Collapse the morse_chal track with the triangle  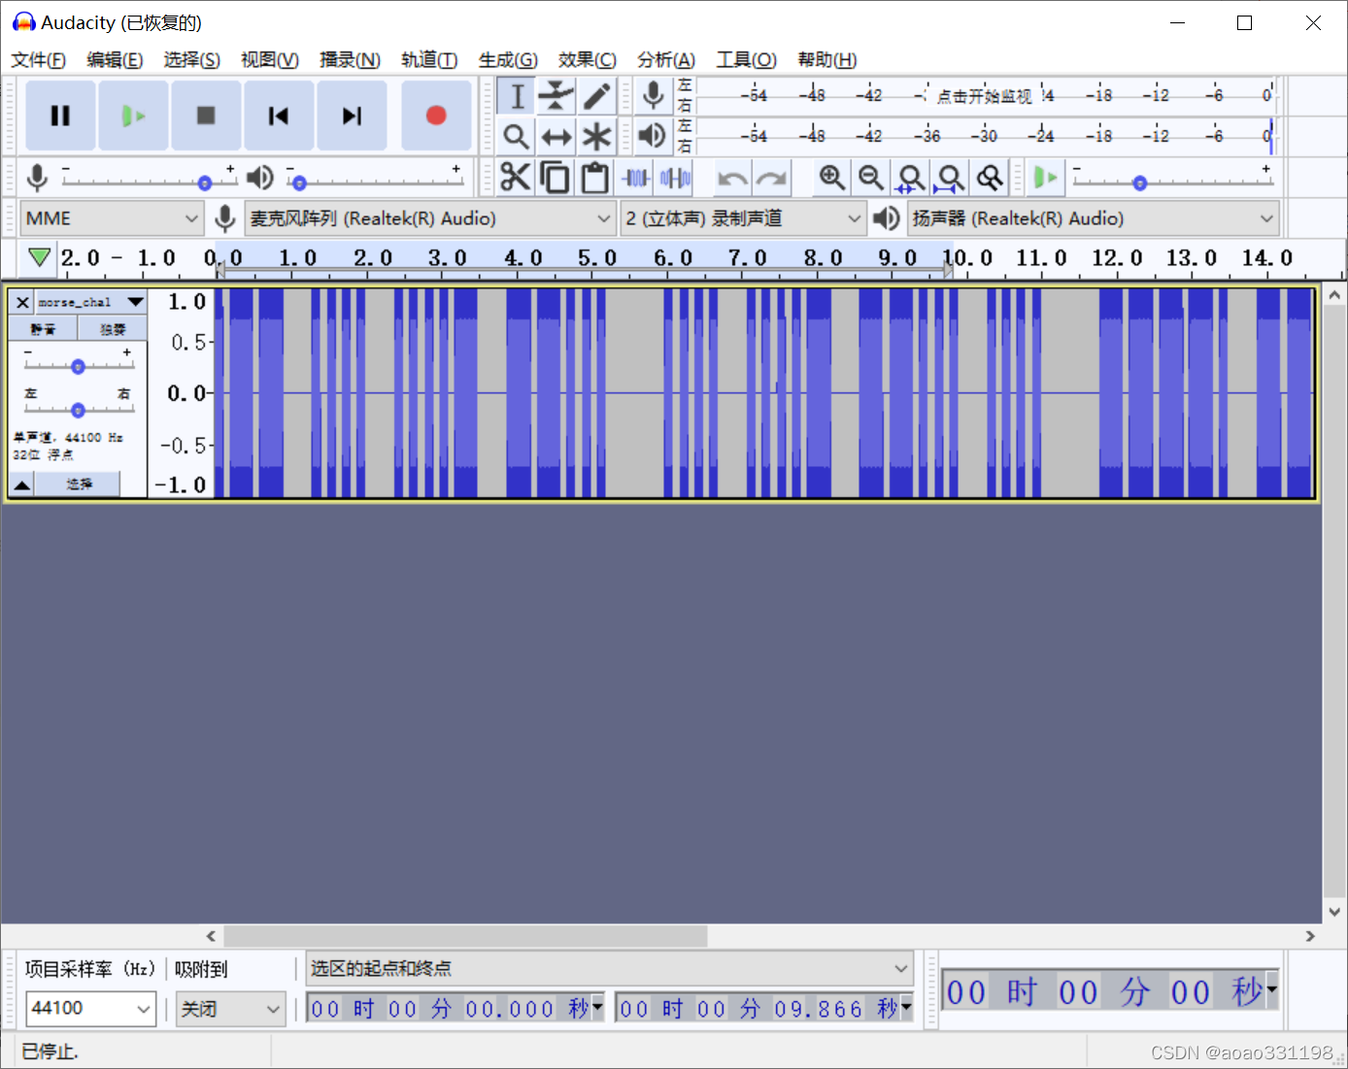point(21,484)
